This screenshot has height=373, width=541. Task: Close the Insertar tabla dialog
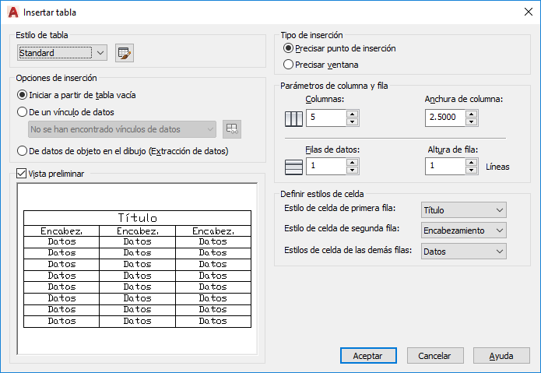pyautogui.click(x=529, y=12)
